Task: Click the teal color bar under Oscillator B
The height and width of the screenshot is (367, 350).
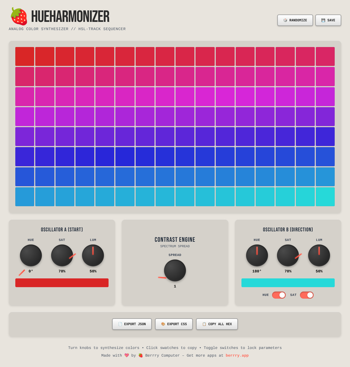Action: point(288,282)
